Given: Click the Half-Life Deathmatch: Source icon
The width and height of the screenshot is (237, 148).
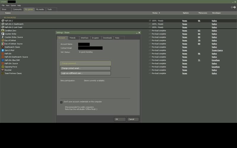Looking at the screenshot, I should click(3, 57).
